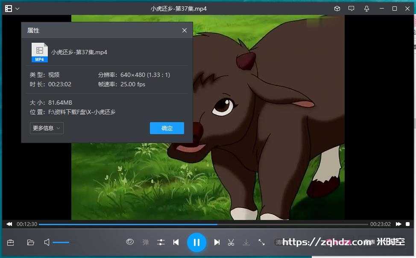This screenshot has width=416, height=258.
Task: Click the location path F:\资料下载F盘
Action: pos(82,112)
